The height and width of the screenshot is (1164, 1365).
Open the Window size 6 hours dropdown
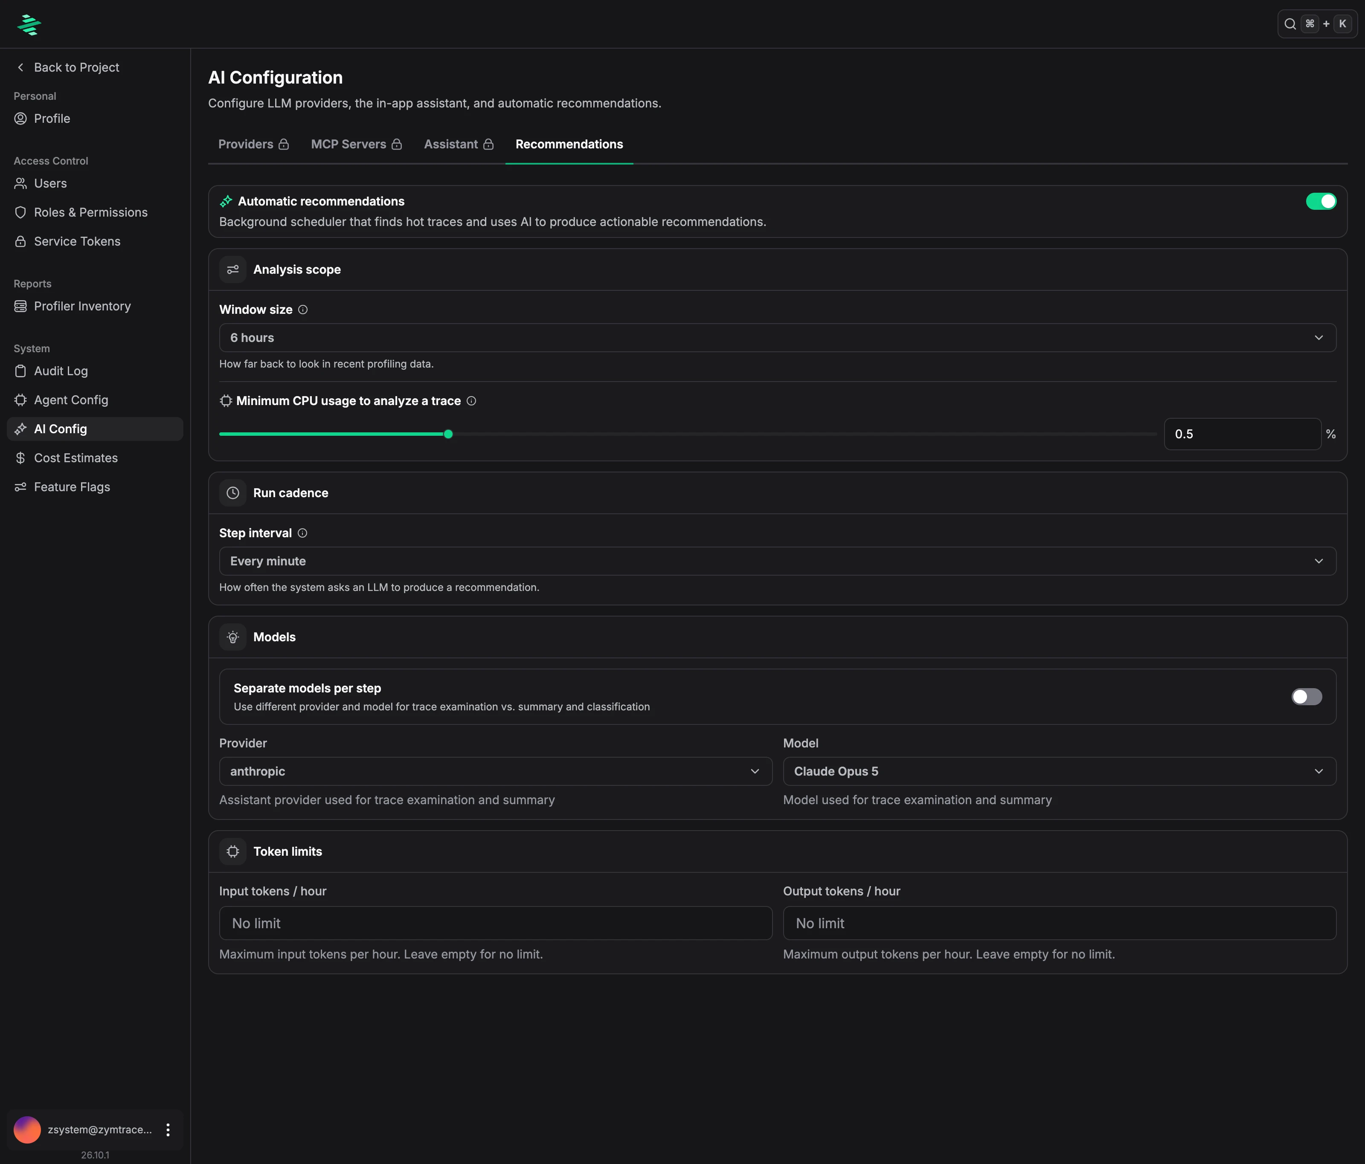click(x=777, y=338)
